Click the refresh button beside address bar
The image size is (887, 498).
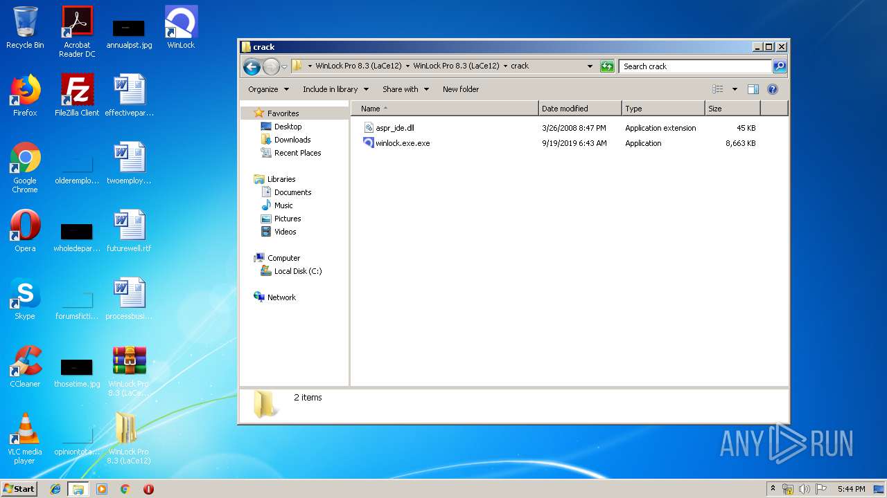[x=607, y=66]
